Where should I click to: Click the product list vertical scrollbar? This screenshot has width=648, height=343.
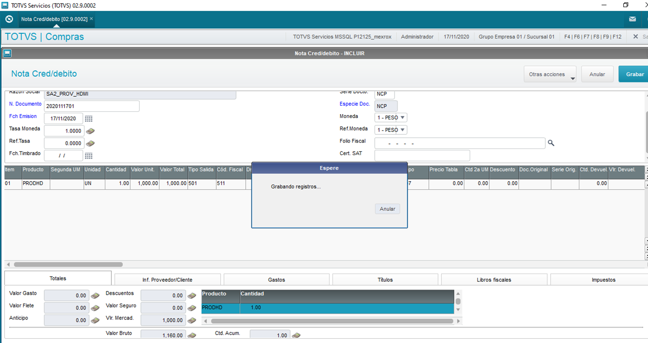pos(458,302)
